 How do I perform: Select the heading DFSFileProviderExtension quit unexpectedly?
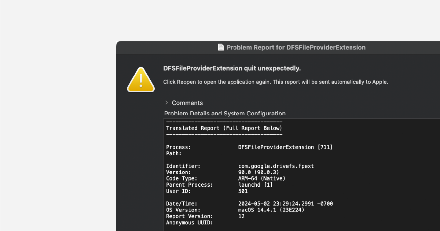tap(232, 68)
